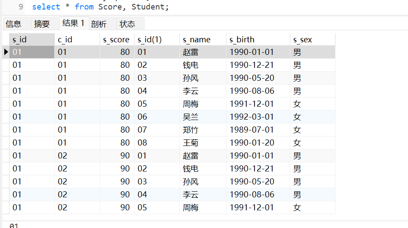Click the s_sex column header

[313, 40]
